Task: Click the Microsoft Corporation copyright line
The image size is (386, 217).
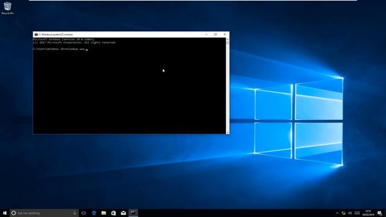Action: (x=75, y=43)
